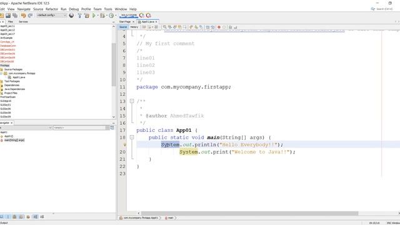This screenshot has width=400, height=225.
Task: Open the Team menu
Action: [x=97, y=9]
